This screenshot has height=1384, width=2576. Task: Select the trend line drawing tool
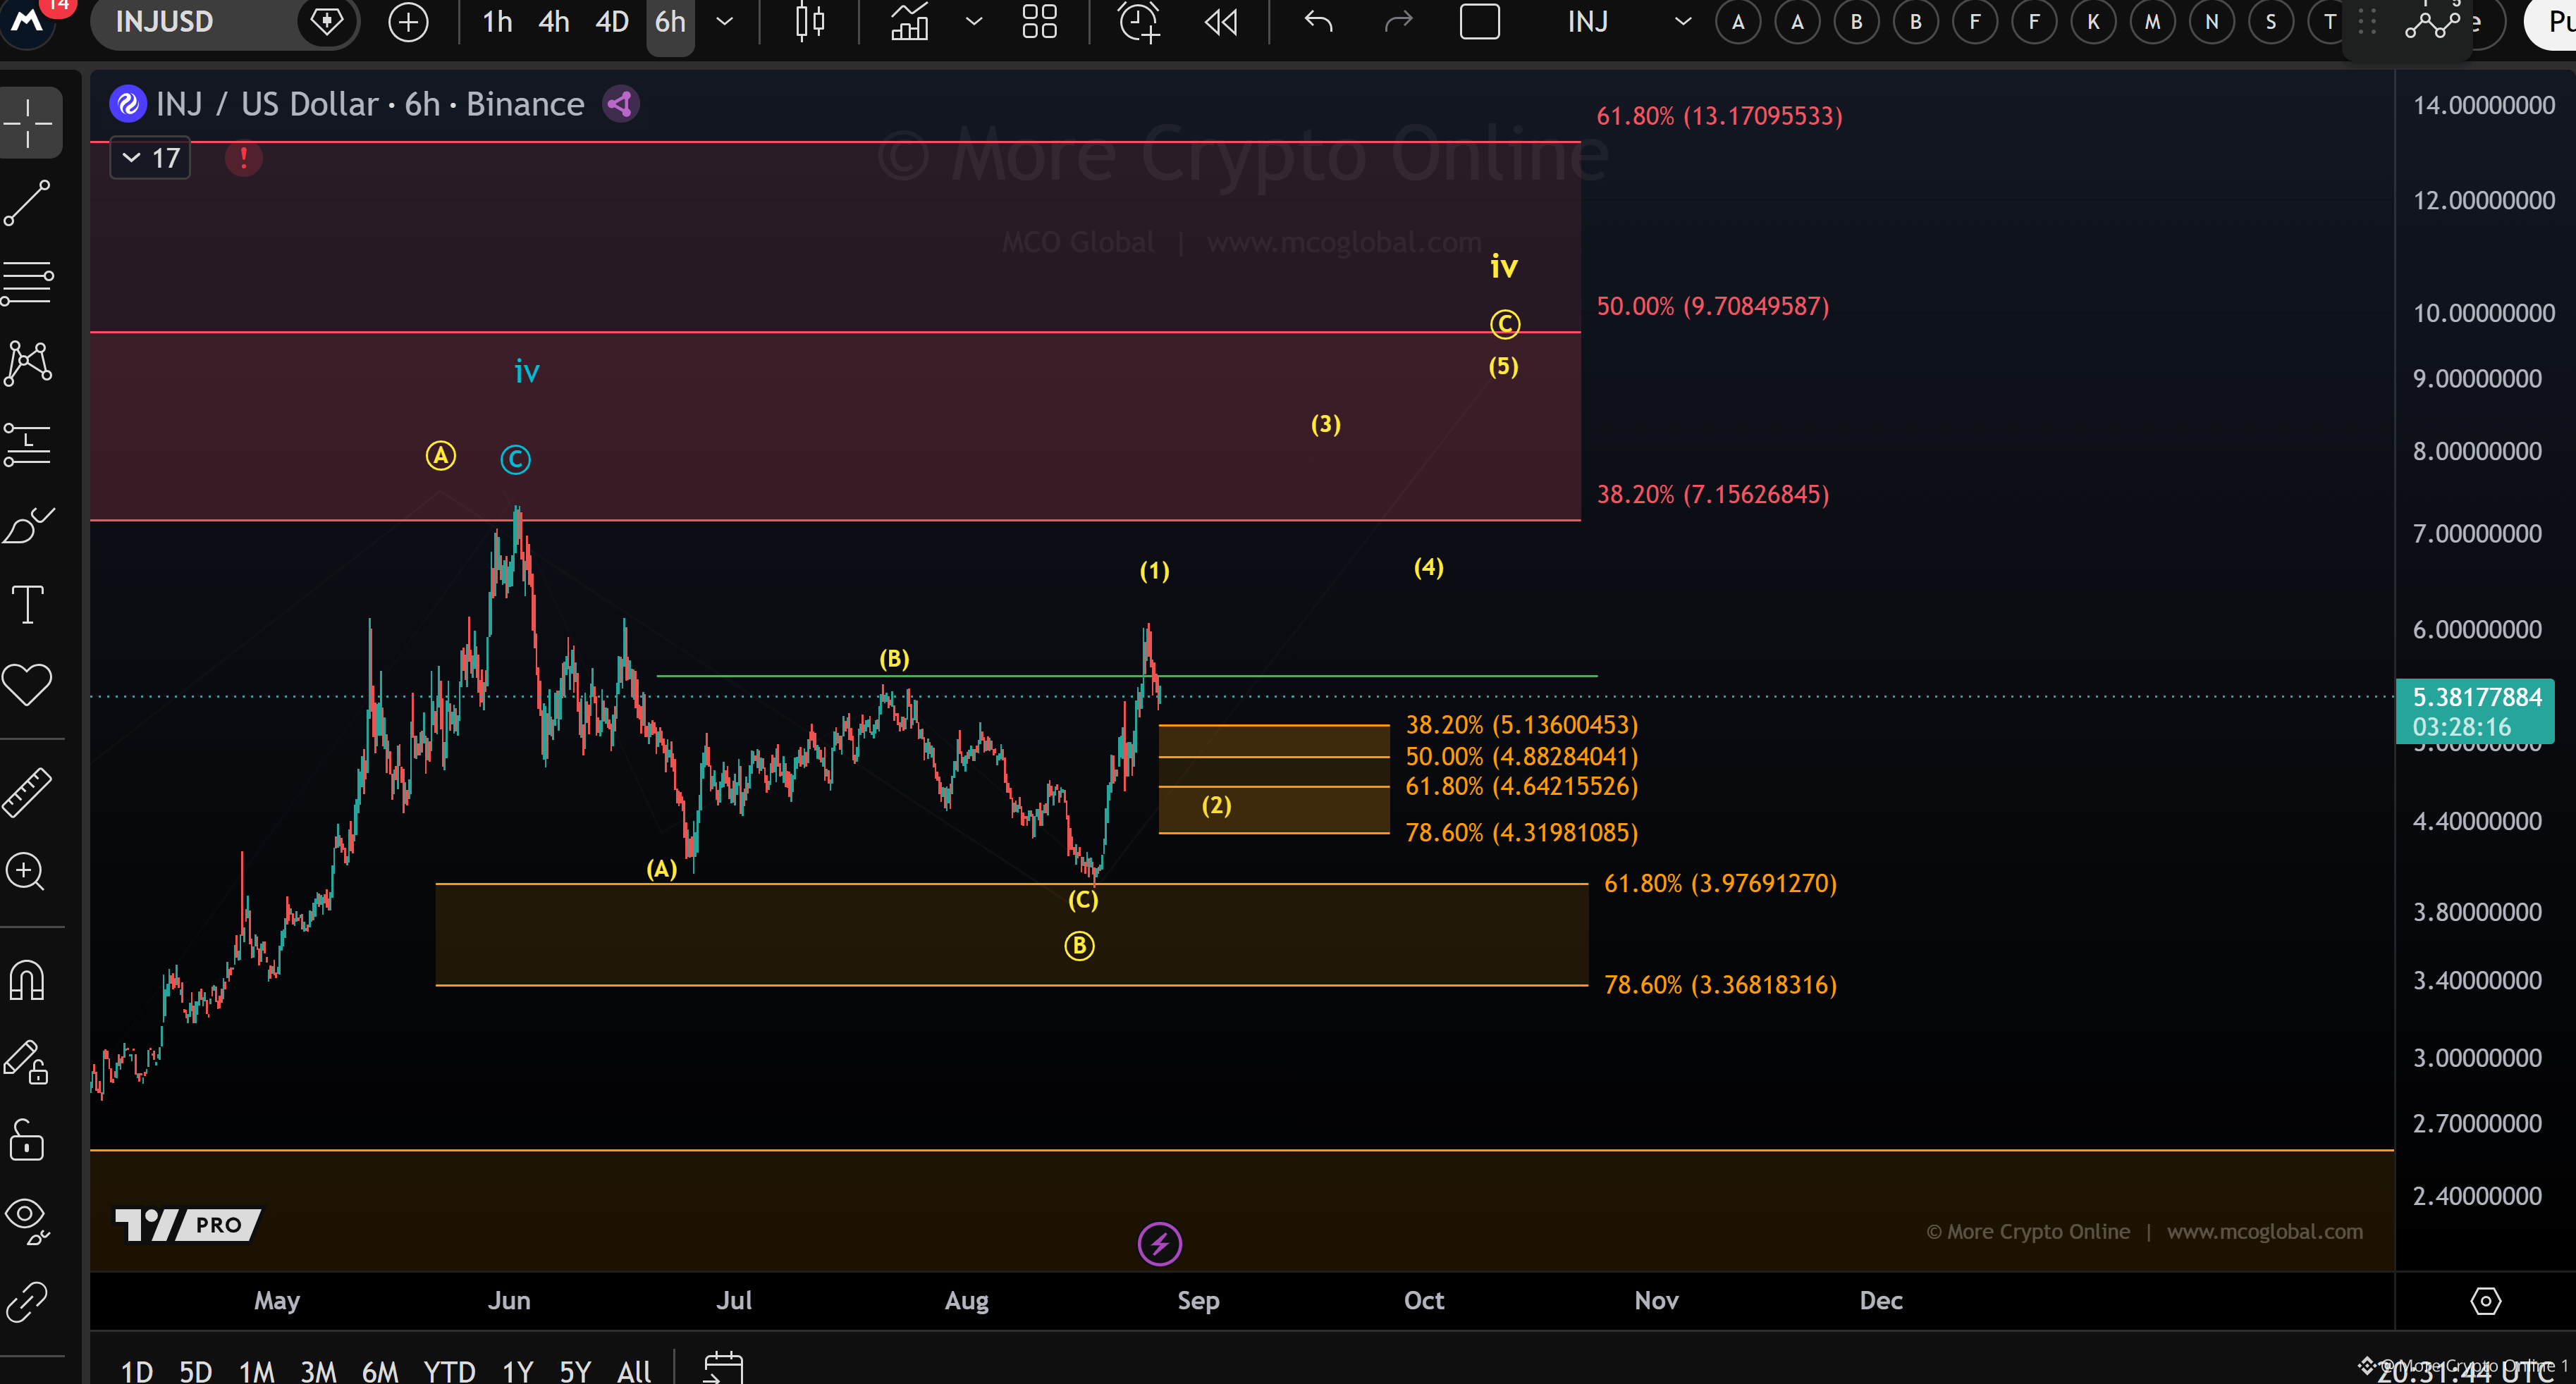click(x=28, y=204)
